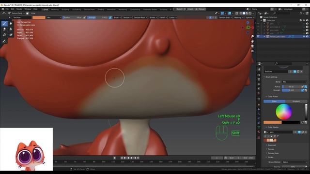This screenshot has height=174, width=310.
Task: Click the viewport pan hand icon
Action: (252, 41)
